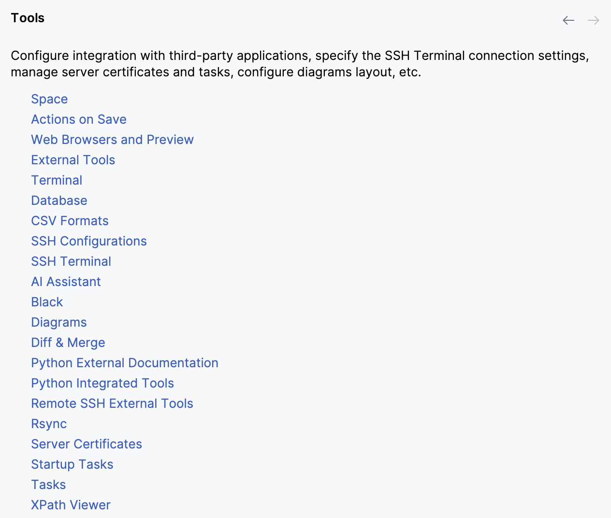Screen dimensions: 611x518
Task: Click the forward navigation arrow
Action: click(593, 20)
